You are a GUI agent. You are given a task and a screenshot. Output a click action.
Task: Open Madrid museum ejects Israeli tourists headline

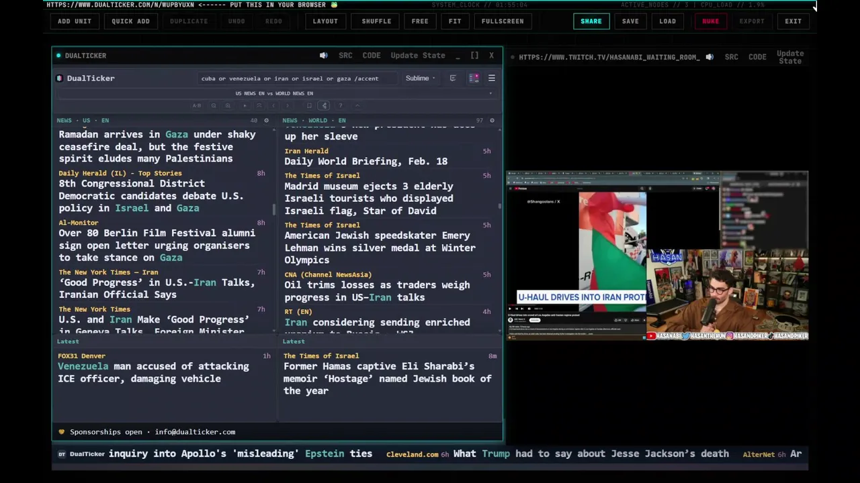tap(369, 199)
